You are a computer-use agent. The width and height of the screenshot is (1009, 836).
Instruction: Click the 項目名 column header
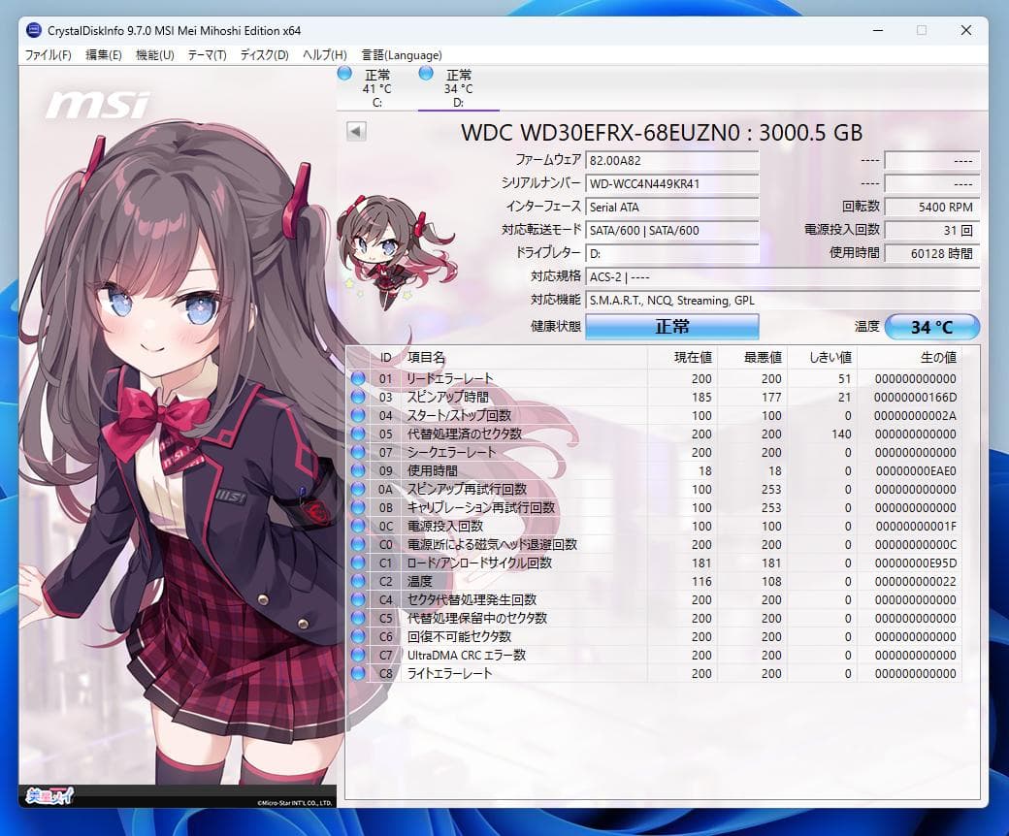pos(524,358)
